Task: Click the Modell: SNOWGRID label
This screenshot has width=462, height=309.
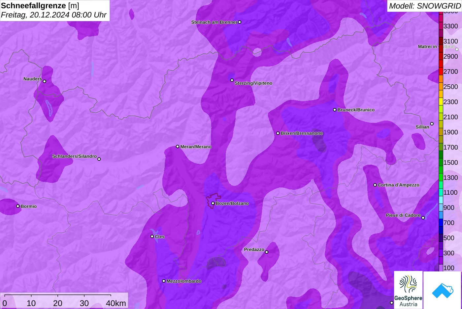Action: pyautogui.click(x=425, y=6)
